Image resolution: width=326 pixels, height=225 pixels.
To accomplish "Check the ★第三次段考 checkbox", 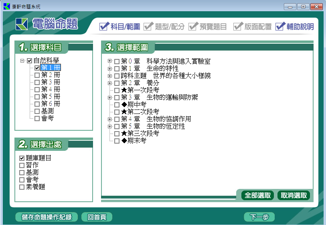I will (117, 134).
